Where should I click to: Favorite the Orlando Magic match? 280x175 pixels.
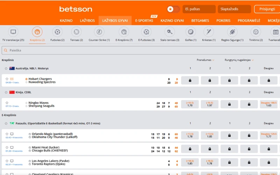point(7,134)
